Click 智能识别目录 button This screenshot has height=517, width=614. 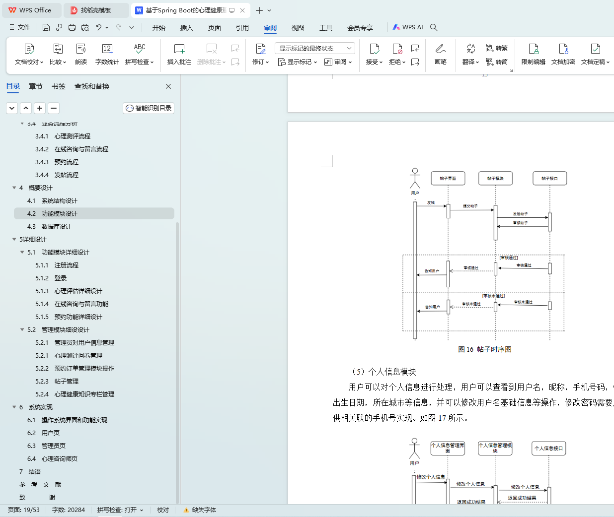tap(149, 108)
